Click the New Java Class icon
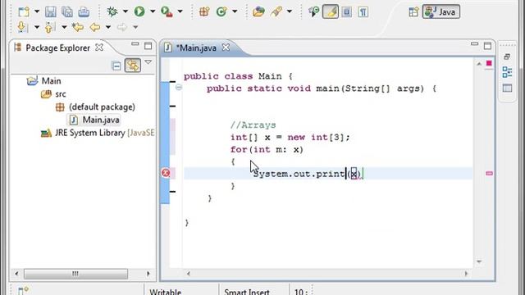Image resolution: width=525 pixels, height=295 pixels. [221, 12]
